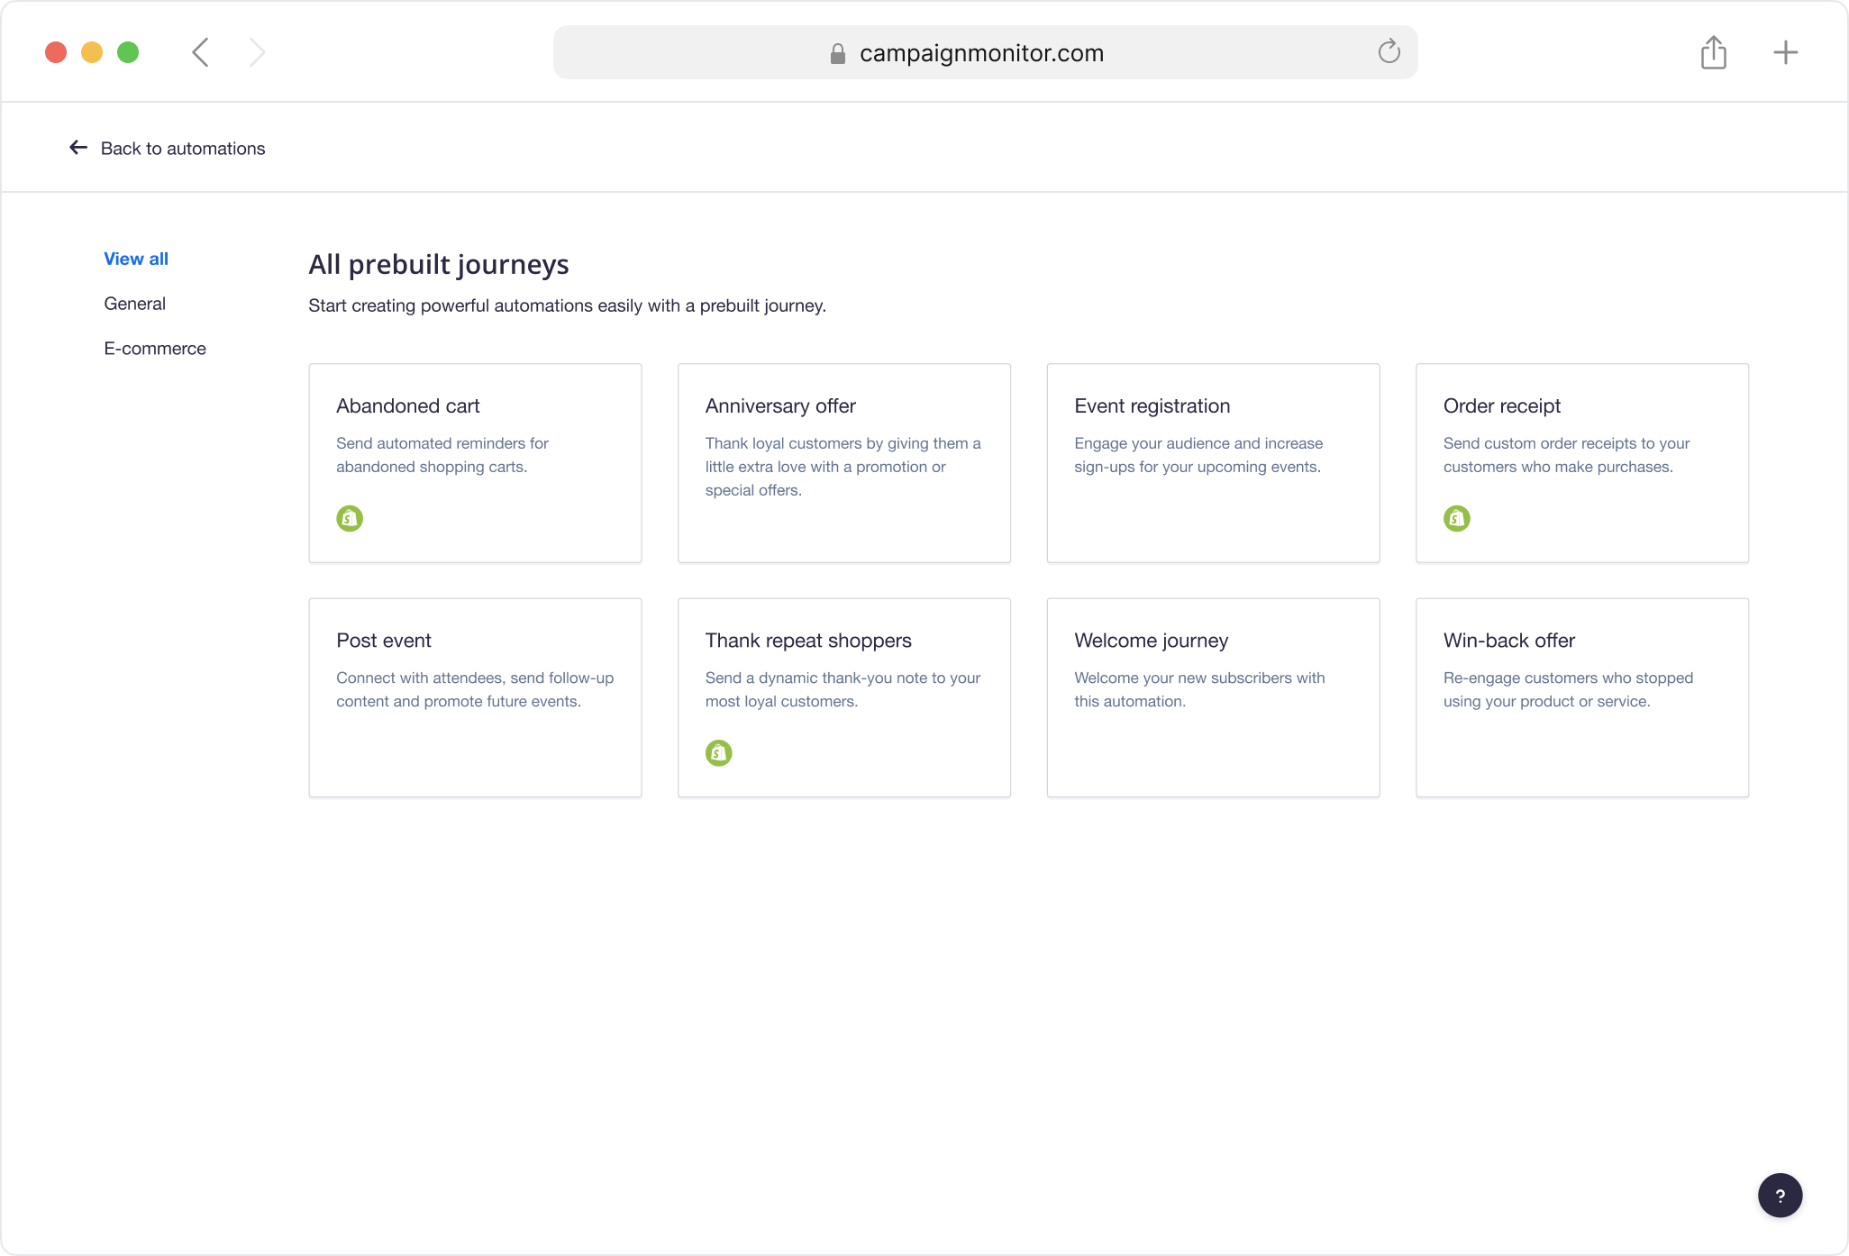
Task: Switch to the General category
Action: coord(135,304)
